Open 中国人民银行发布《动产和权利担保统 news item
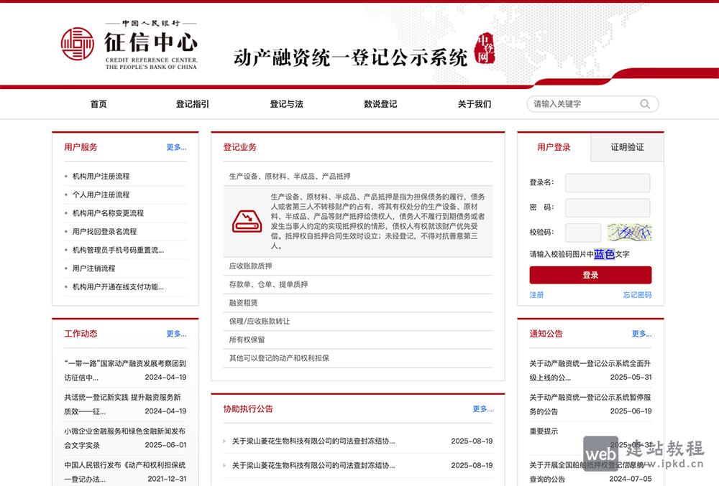Image resolution: width=719 pixels, height=486 pixels. coord(125,472)
